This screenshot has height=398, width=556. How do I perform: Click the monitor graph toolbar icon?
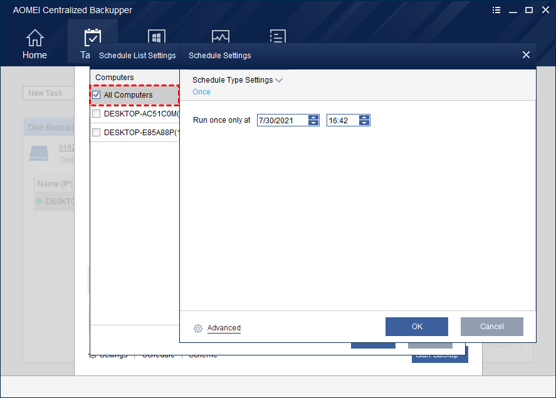221,36
